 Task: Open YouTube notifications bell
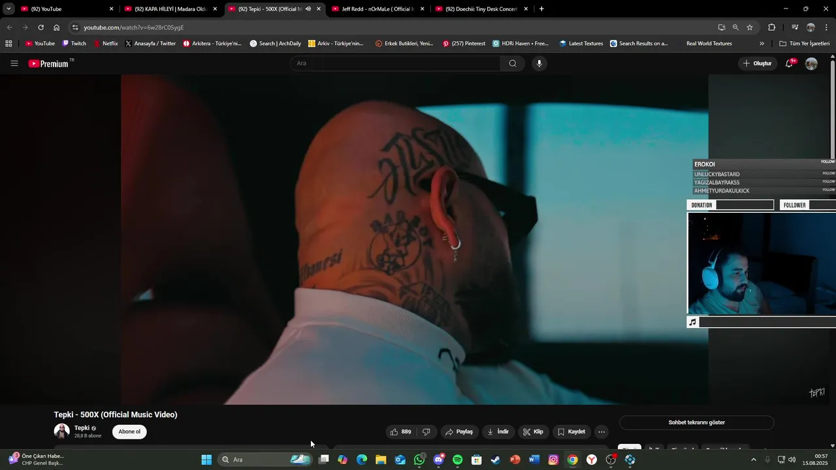point(789,63)
